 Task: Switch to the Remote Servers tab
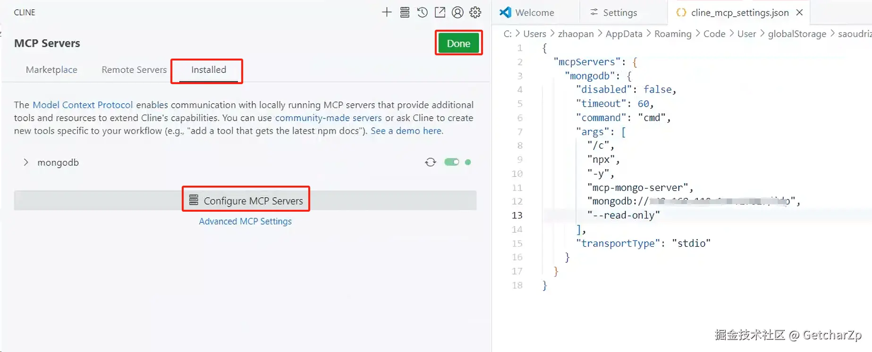pyautogui.click(x=134, y=69)
